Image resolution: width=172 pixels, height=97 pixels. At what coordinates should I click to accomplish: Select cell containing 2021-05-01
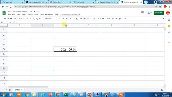[x=65, y=49]
